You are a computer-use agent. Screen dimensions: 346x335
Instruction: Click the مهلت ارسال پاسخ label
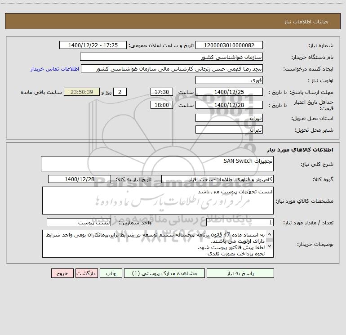311,92
